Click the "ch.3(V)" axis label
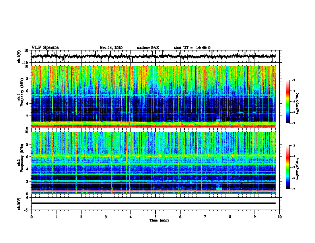This screenshot has height=243, width=315. [x=19, y=204]
